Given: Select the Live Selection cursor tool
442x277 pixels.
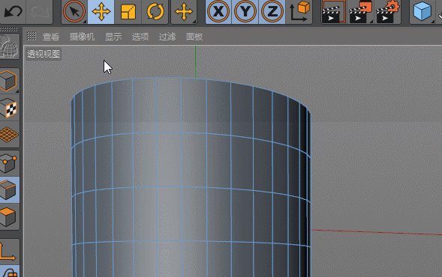Looking at the screenshot, I should tap(74, 11).
